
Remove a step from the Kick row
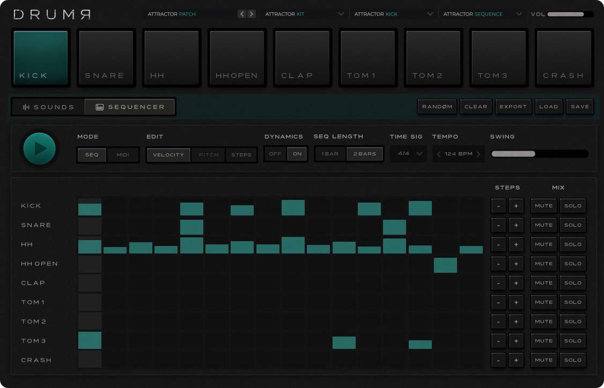click(498, 206)
